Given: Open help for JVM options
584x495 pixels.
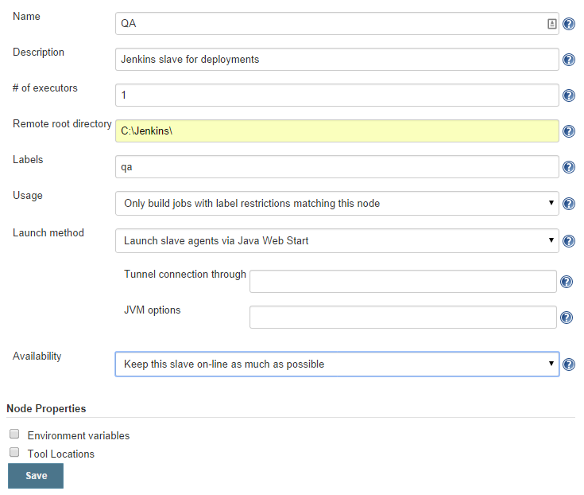Looking at the screenshot, I should tap(567, 318).
